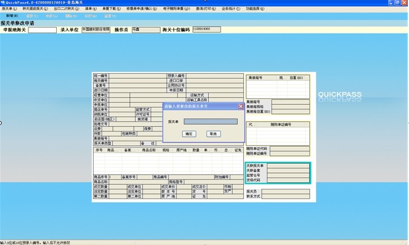
Task: Open the 业务统计 menu
Action: point(230,9)
